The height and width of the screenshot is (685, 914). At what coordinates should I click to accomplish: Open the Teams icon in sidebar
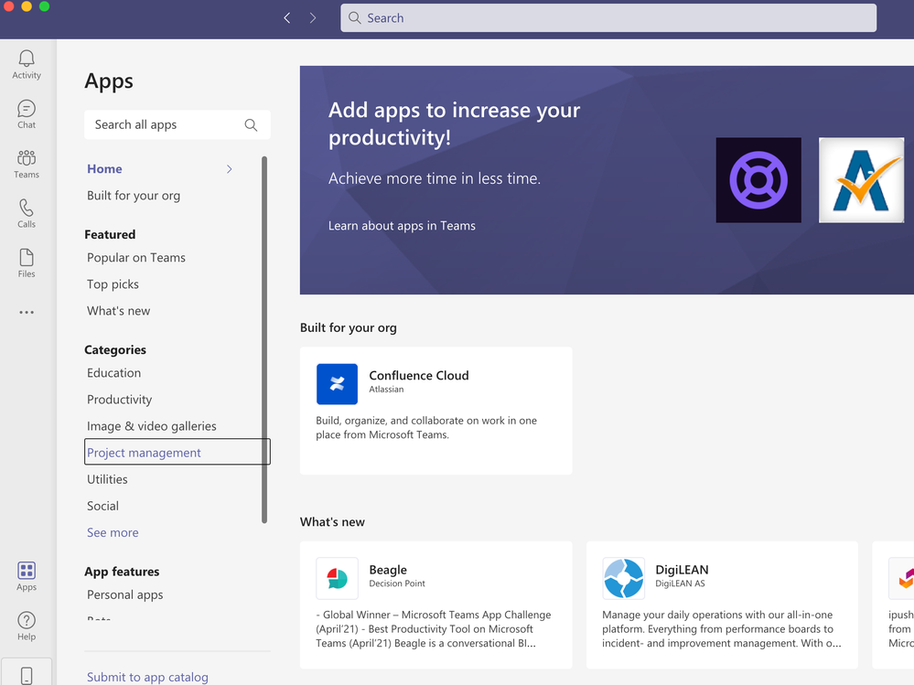click(27, 164)
